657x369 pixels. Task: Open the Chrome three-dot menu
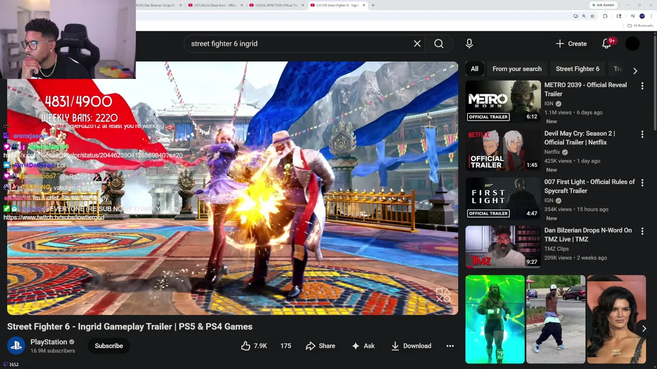pos(651,16)
